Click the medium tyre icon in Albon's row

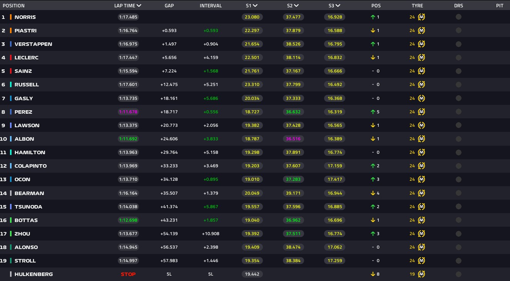coord(421,139)
